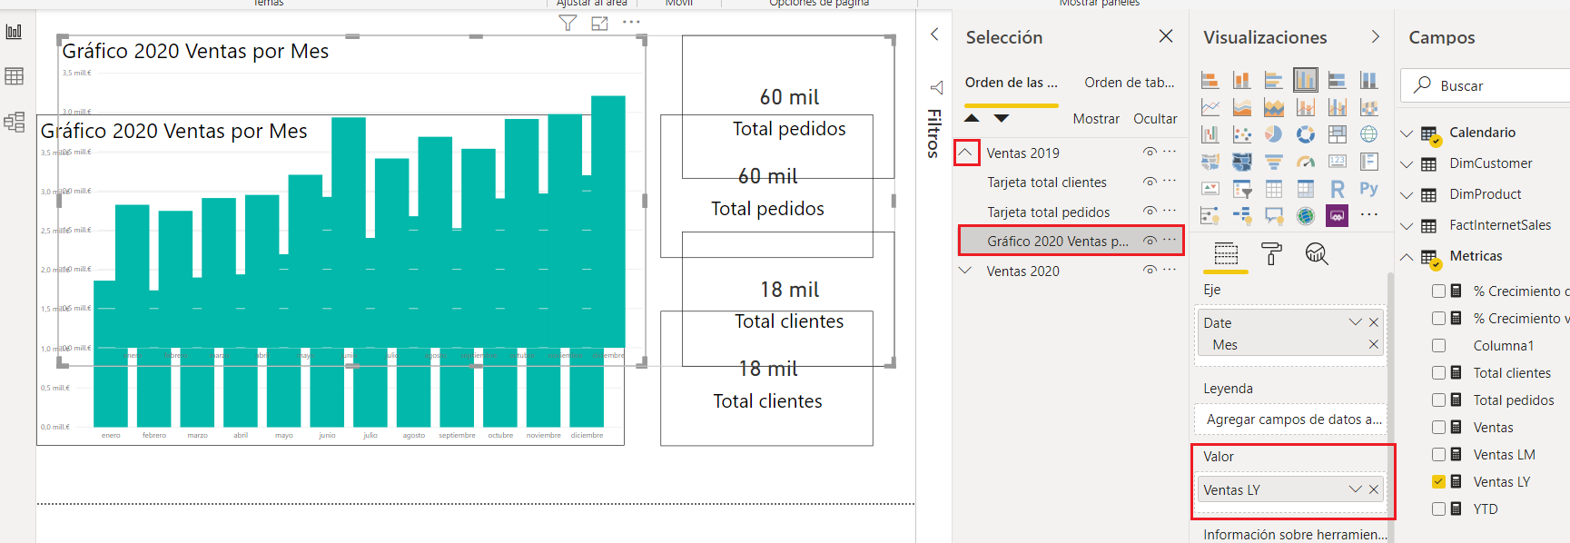Select the card (123) visualization
Image resolution: width=1570 pixels, height=543 pixels.
tap(1338, 162)
